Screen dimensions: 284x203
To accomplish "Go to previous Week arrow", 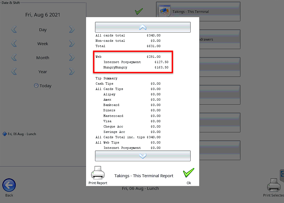I will point(14,43).
